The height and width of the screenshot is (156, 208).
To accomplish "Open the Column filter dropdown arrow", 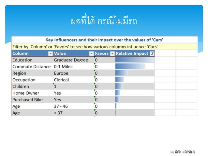I will tap(51, 54).
